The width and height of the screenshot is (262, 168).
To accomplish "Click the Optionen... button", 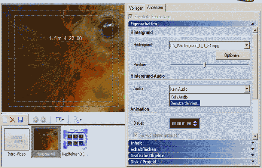I will [232, 55].
